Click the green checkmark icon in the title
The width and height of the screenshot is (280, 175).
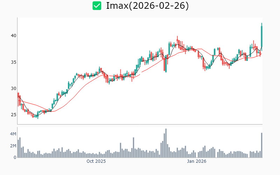pos(97,6)
